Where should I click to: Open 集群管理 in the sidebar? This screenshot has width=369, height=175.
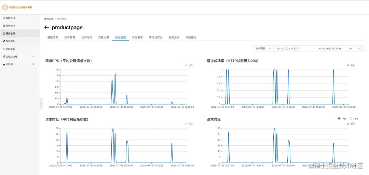point(20,18)
